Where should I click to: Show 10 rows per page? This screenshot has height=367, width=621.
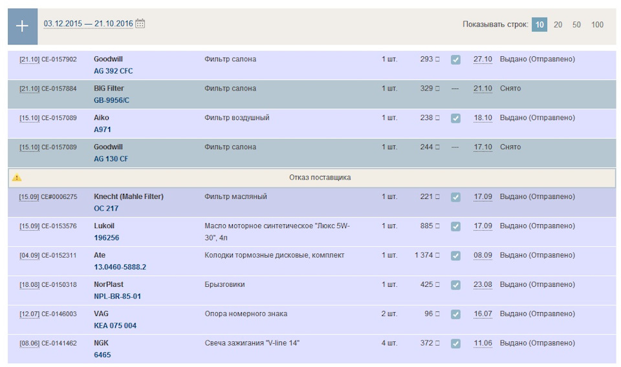coord(539,25)
